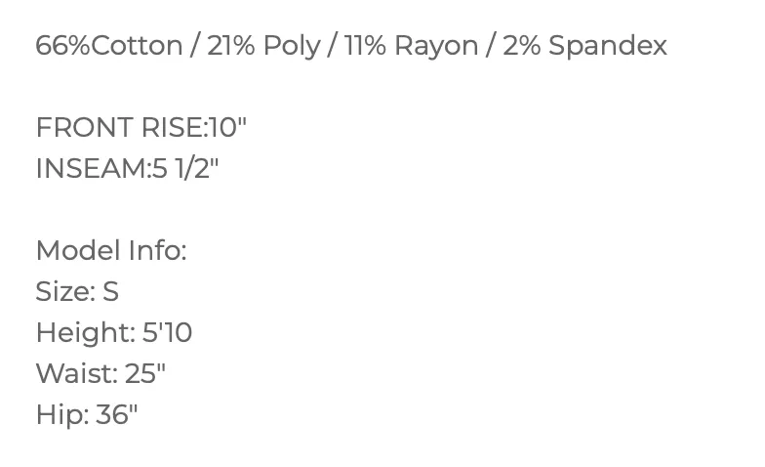Click the '21% Poly' text
Image resolution: width=765 pixels, height=467 pixels.
click(263, 47)
